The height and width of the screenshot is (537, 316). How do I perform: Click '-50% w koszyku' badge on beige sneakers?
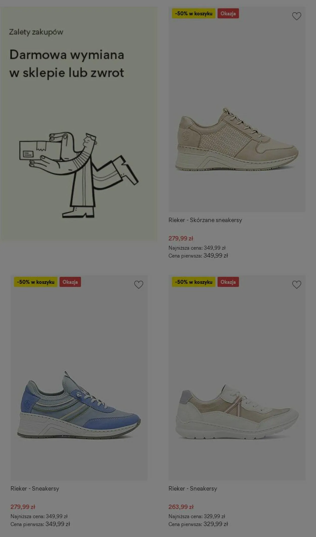(194, 13)
